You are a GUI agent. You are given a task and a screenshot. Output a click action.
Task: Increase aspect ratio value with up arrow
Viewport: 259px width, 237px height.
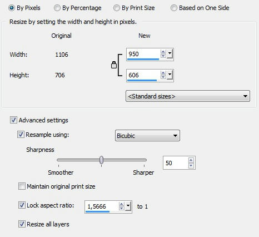pos(121,204)
